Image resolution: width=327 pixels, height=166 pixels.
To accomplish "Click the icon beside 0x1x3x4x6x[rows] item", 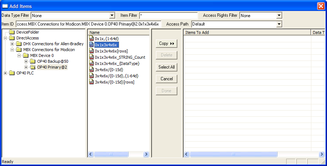I will (91, 51).
